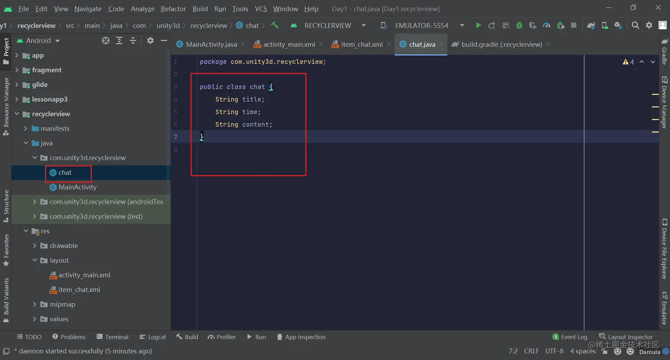
Task: Click the tool windows quick access icon
Action: [x=6, y=351]
